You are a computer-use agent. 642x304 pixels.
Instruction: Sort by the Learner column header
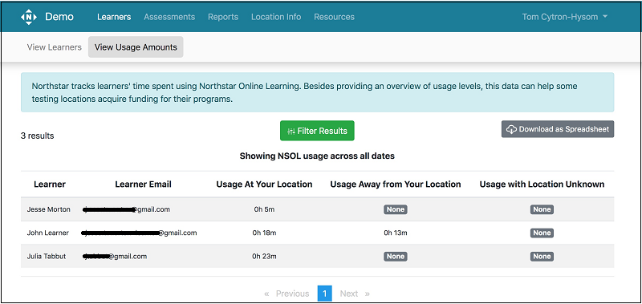pos(50,184)
